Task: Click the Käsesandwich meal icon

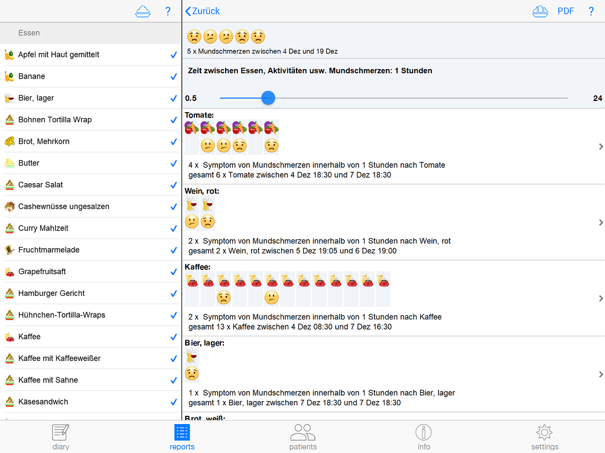Action: point(9,402)
